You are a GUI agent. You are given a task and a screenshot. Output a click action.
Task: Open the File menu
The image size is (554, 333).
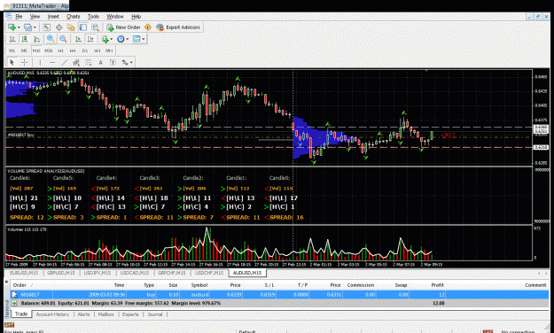click(x=19, y=17)
